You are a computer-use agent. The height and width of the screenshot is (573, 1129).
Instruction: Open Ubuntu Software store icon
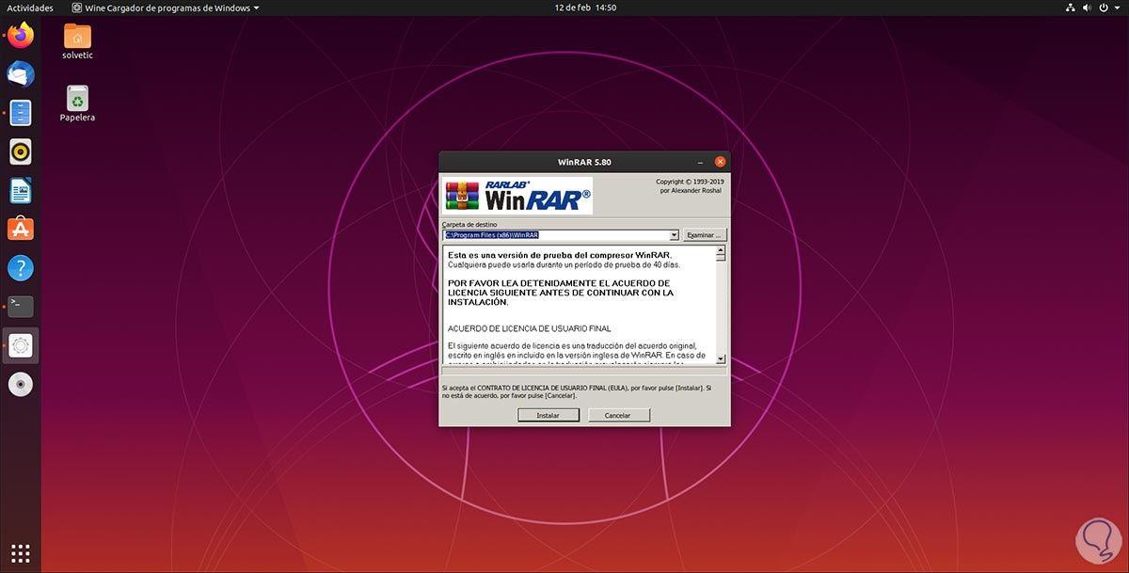[x=21, y=229]
